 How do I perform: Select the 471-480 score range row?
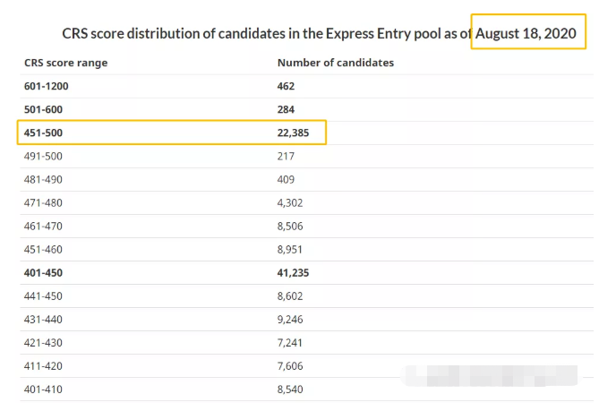pos(43,202)
